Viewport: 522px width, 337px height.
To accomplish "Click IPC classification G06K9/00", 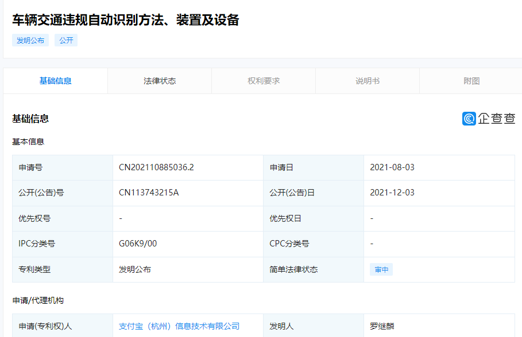I will [x=138, y=244].
